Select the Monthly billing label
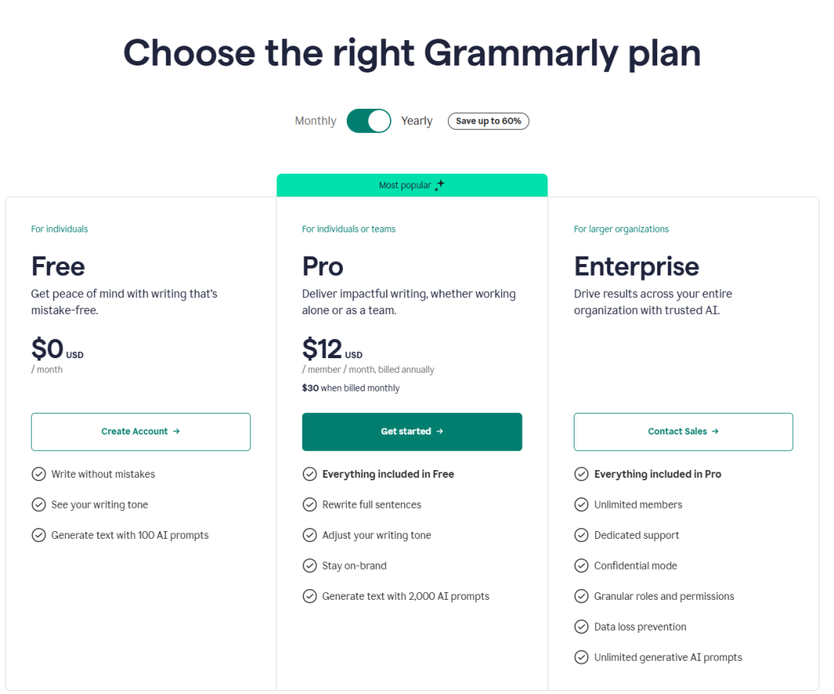This screenshot has width=834, height=694. [x=315, y=121]
